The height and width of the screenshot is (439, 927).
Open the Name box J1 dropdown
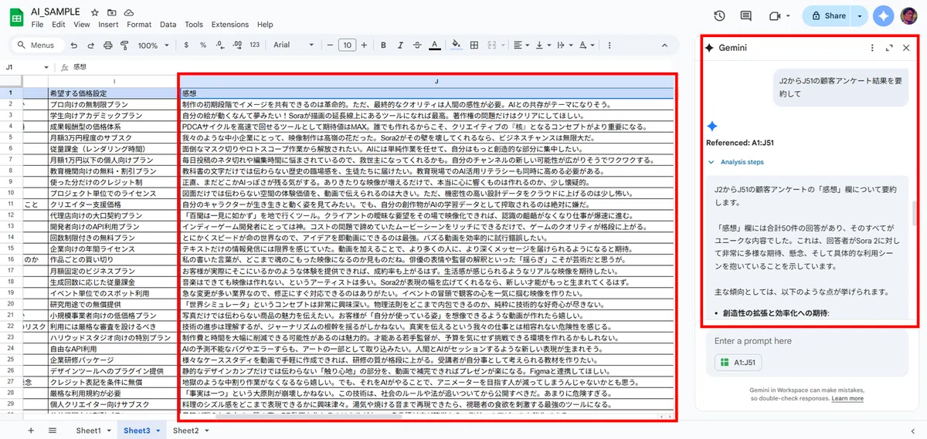[46, 67]
